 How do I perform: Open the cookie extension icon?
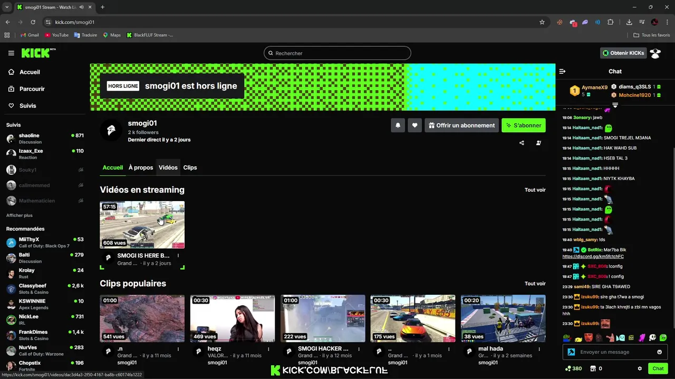point(560,22)
